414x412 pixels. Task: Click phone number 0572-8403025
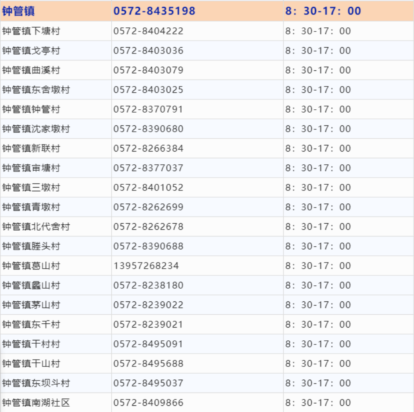pos(148,90)
